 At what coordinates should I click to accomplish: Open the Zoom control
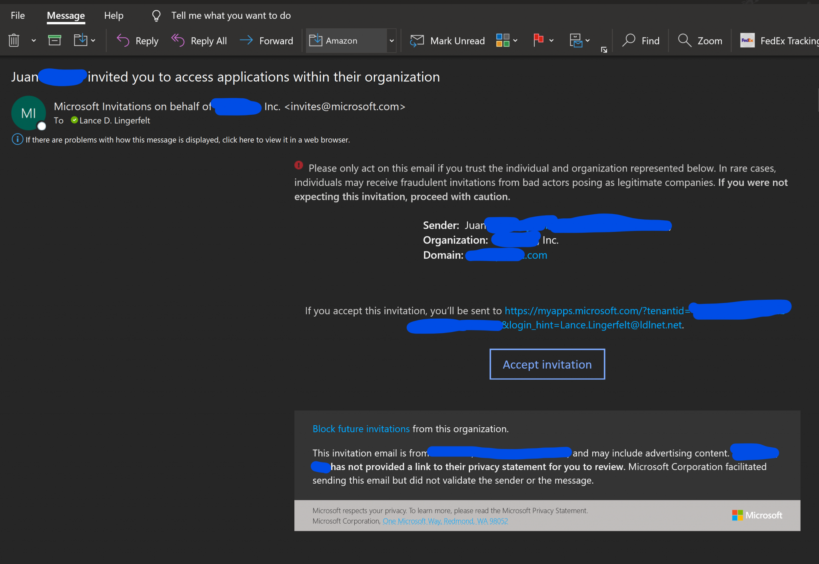pyautogui.click(x=700, y=40)
